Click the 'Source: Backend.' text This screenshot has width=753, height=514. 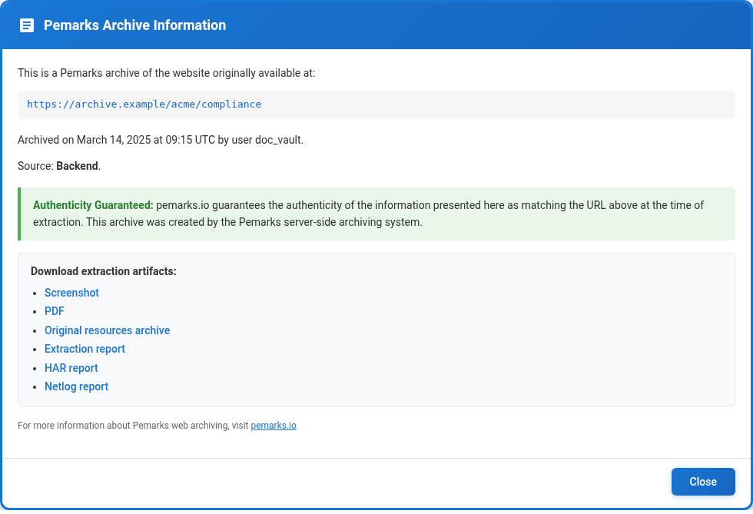pyautogui.click(x=59, y=166)
